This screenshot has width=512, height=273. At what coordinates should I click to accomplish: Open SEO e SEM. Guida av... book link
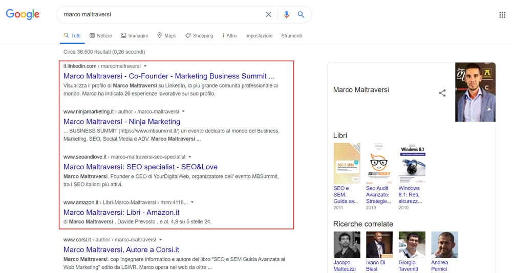click(346, 195)
